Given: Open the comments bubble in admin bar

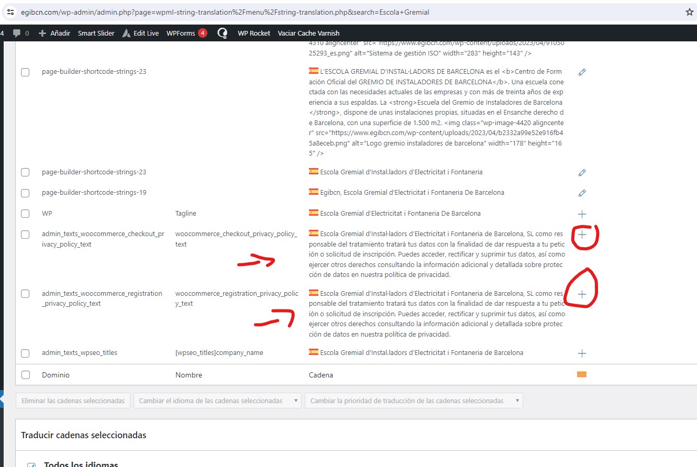Looking at the screenshot, I should [x=17, y=33].
